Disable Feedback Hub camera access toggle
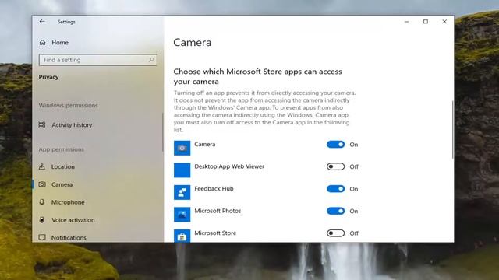 [335, 189]
